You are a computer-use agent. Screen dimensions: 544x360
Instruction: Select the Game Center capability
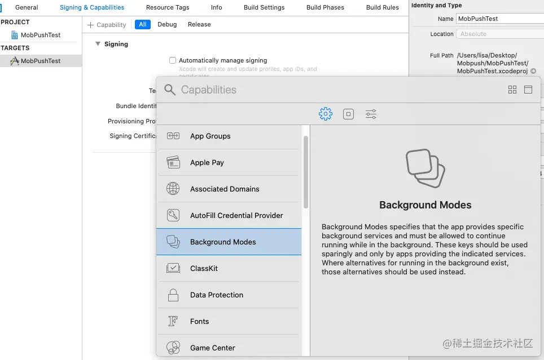pos(229,348)
